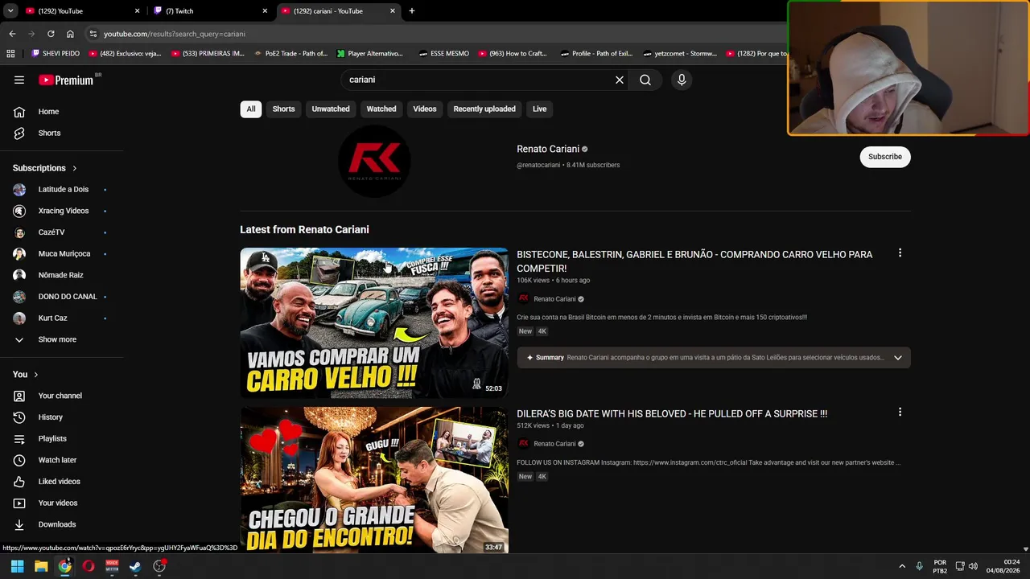Filter results by Videos
Viewport: 1030px width, 579px height.
tap(425, 109)
